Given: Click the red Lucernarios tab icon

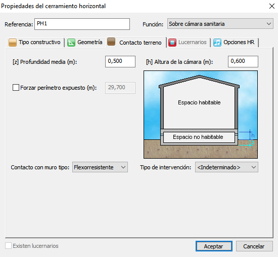Looking at the screenshot, I should (x=172, y=43).
